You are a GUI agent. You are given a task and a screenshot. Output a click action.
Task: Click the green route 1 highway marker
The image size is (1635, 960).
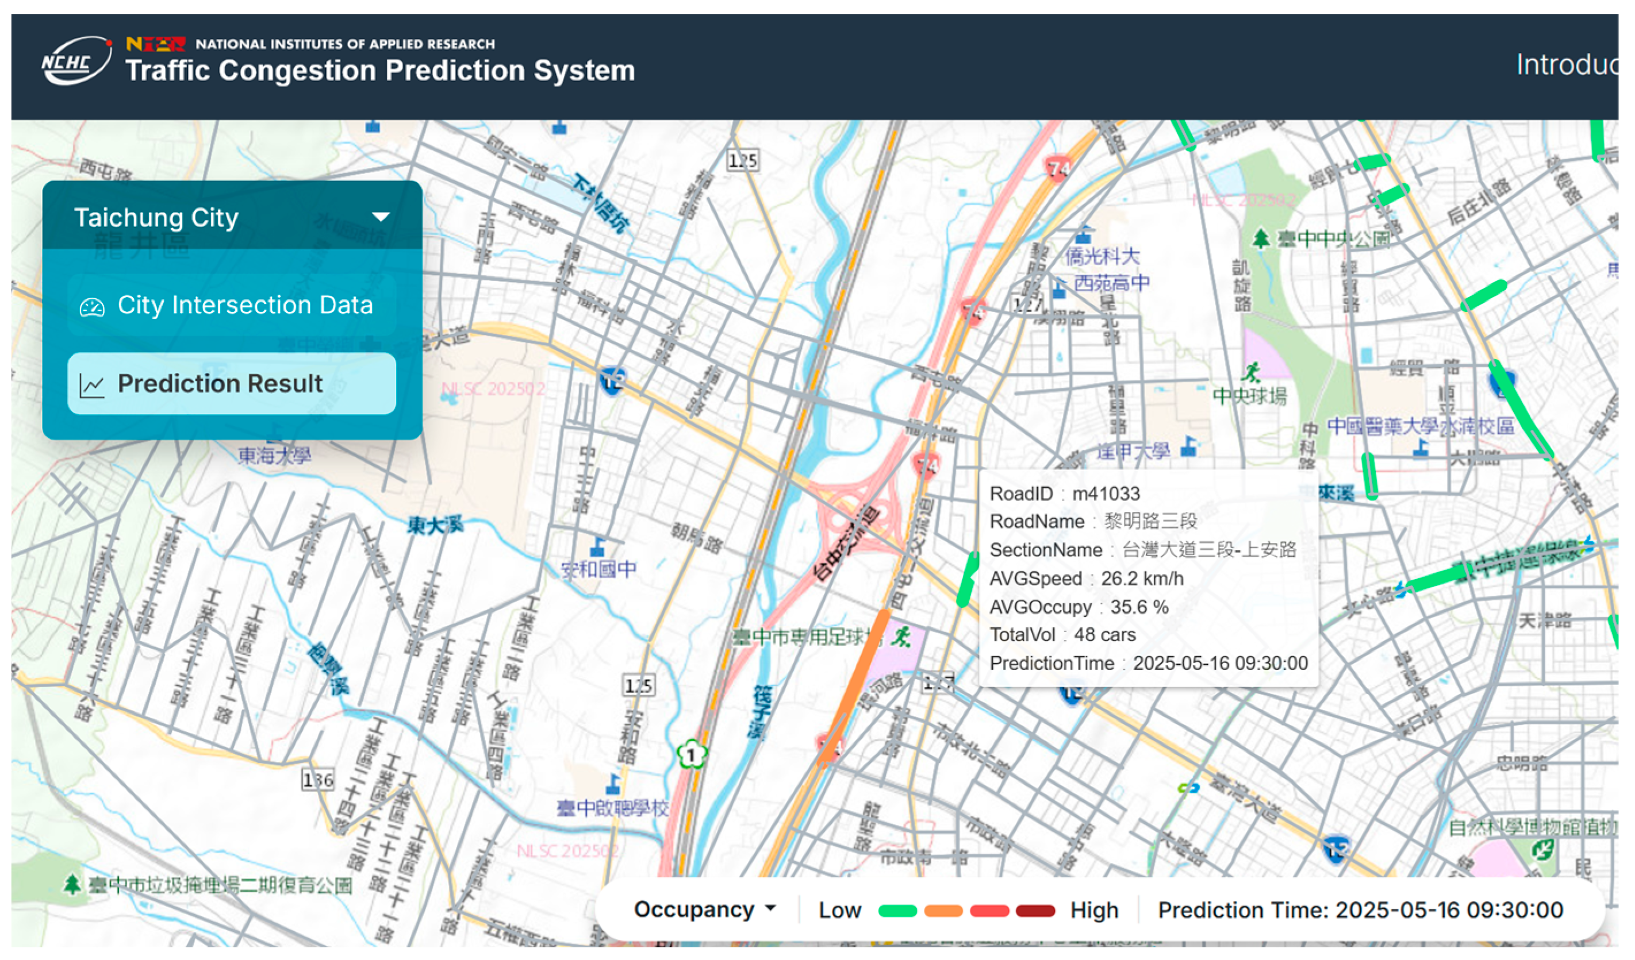coord(692,755)
